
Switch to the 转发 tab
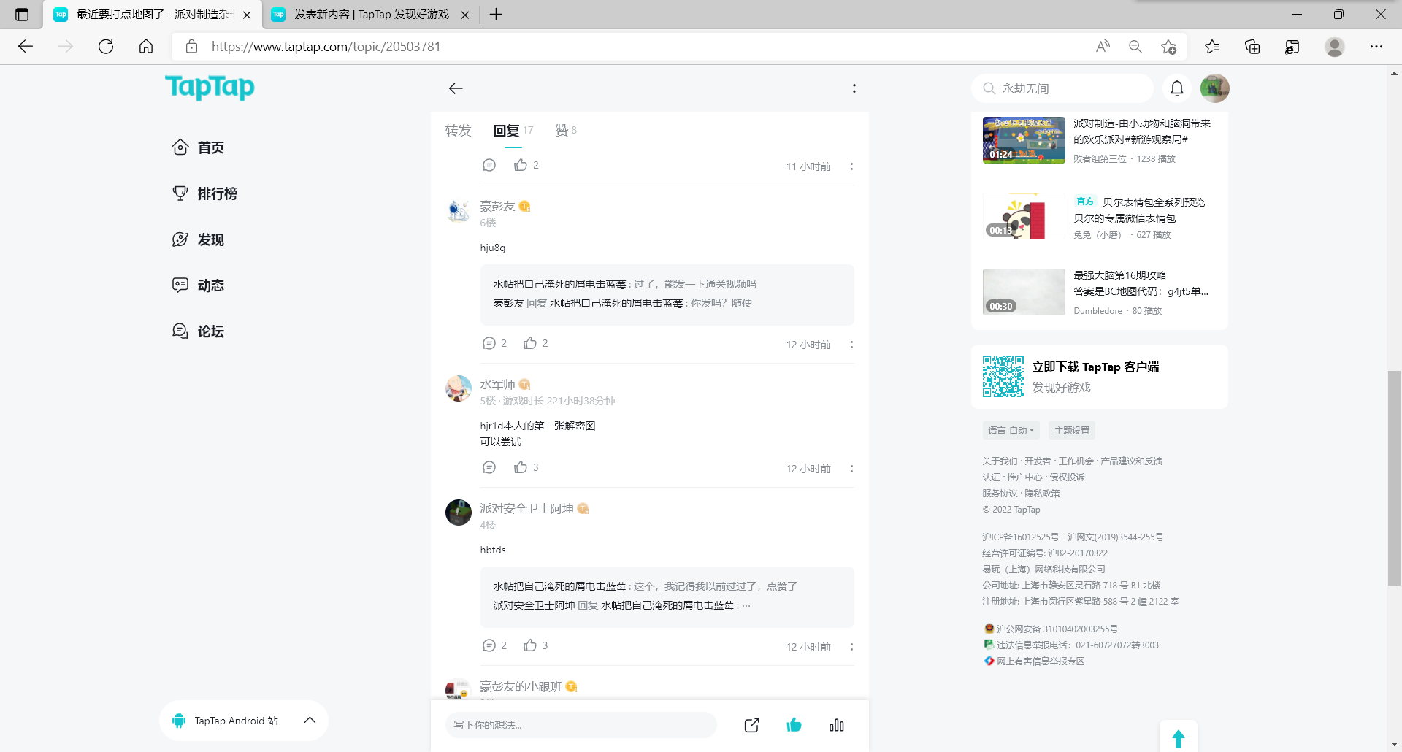click(458, 130)
